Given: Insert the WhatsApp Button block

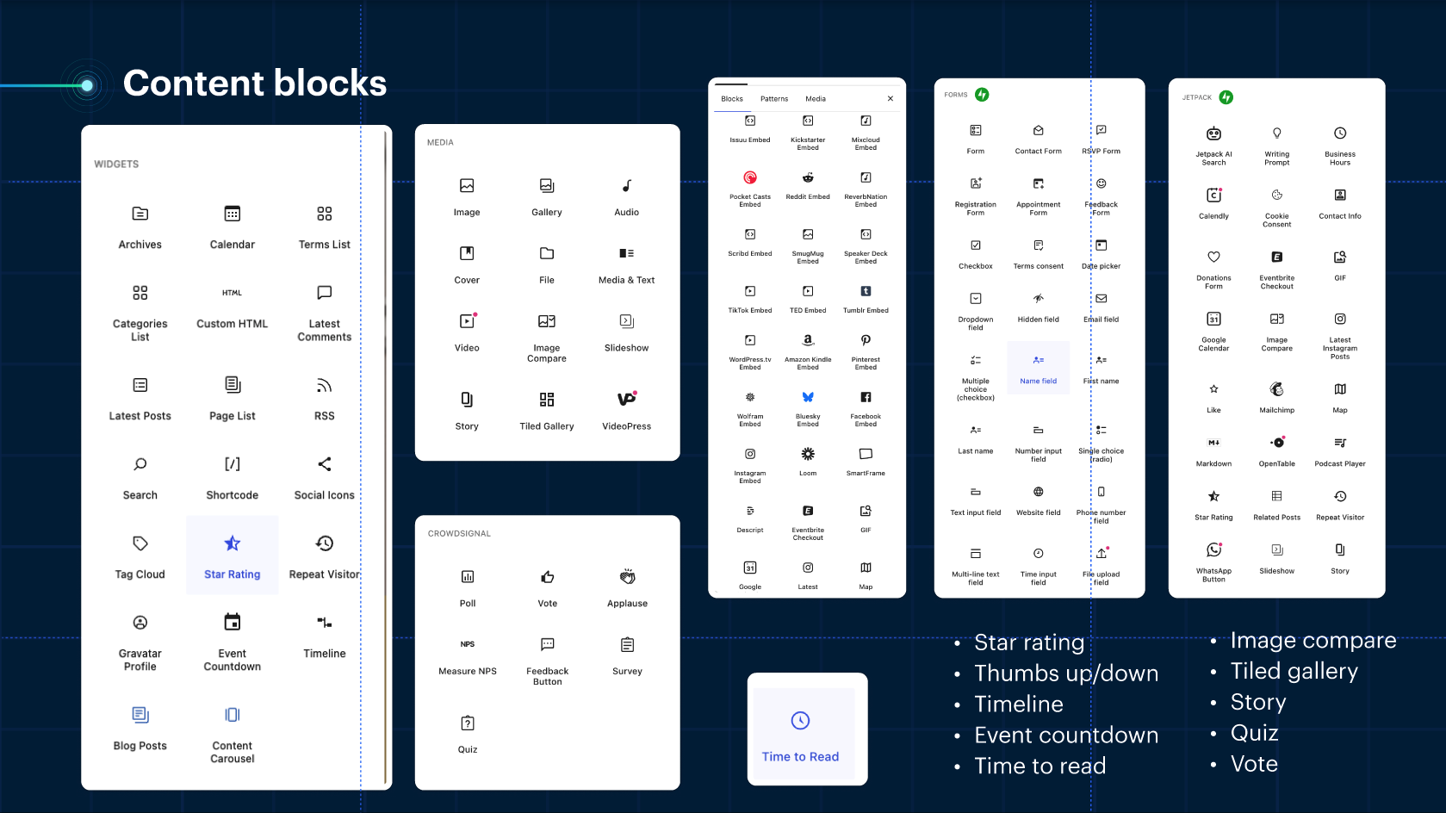Looking at the screenshot, I should 1213,562.
